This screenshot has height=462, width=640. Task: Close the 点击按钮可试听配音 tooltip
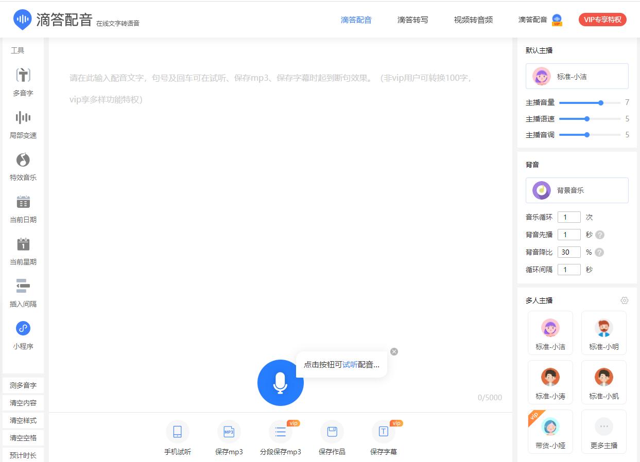click(x=394, y=351)
